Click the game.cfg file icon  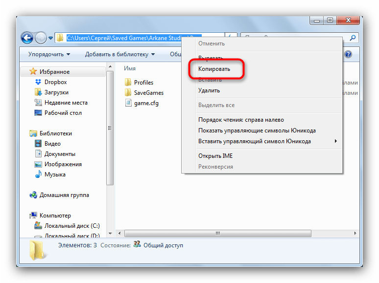click(x=128, y=103)
